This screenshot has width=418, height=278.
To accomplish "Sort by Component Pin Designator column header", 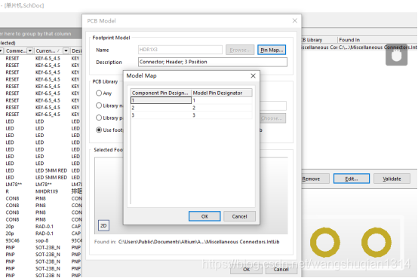I will [161, 93].
